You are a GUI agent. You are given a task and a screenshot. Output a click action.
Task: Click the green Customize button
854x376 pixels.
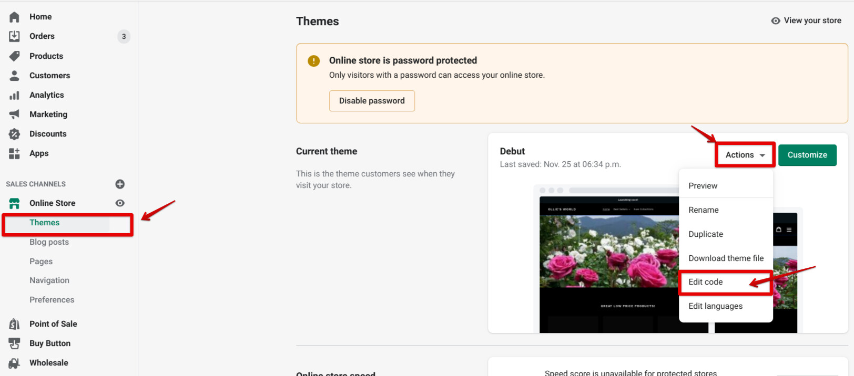[x=807, y=155]
